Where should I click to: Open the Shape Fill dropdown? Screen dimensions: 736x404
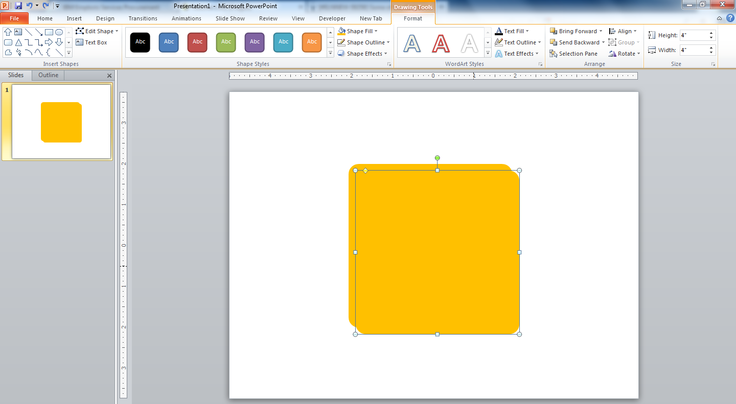tap(358, 31)
